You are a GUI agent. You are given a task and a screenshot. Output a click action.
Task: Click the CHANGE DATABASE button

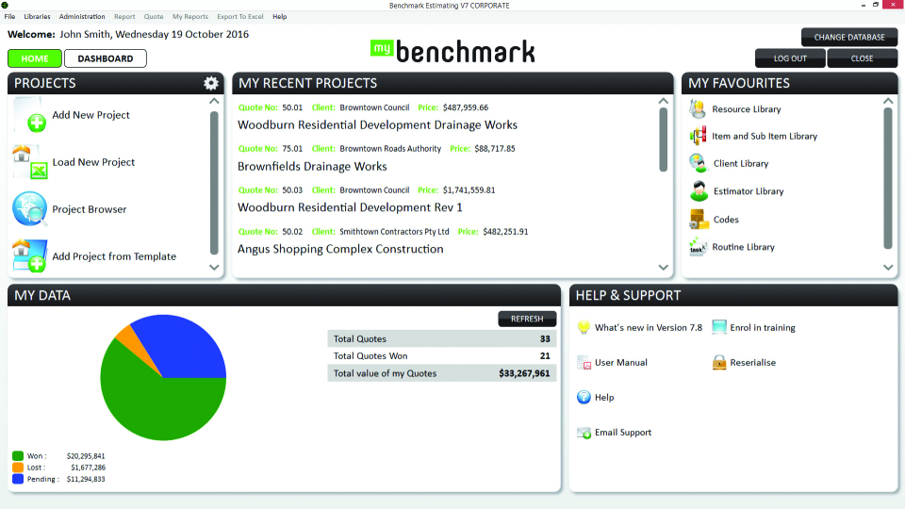point(849,37)
